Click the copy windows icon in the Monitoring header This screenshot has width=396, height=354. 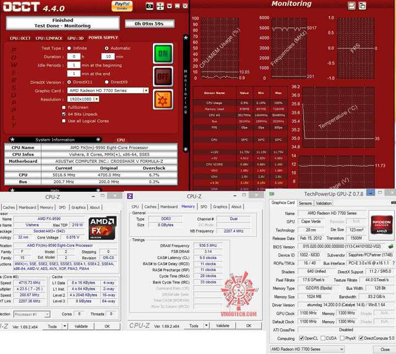click(x=362, y=5)
